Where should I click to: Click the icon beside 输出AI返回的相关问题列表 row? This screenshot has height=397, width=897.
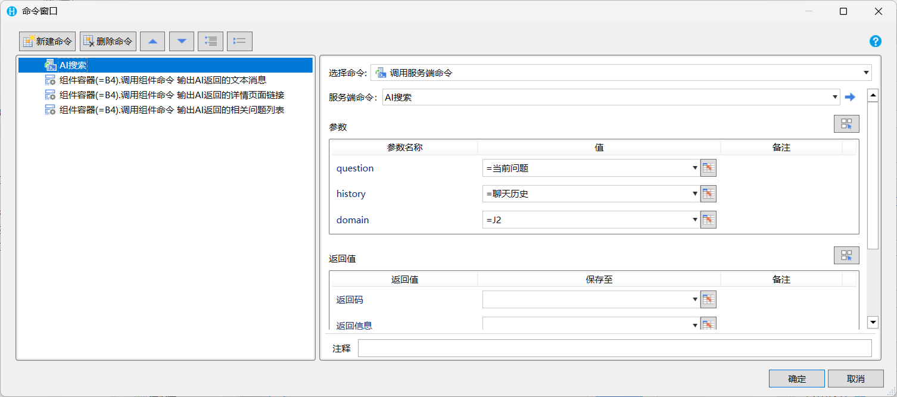51,110
